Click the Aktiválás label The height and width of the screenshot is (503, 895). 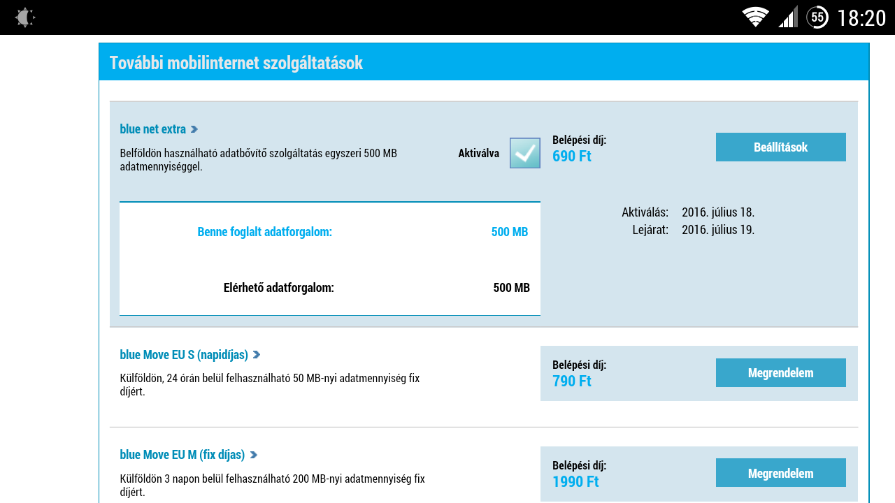pos(645,212)
